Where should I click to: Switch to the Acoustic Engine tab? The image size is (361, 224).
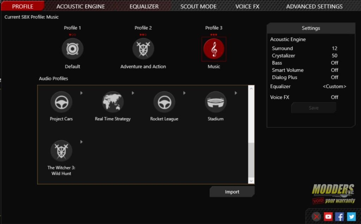tap(80, 6)
